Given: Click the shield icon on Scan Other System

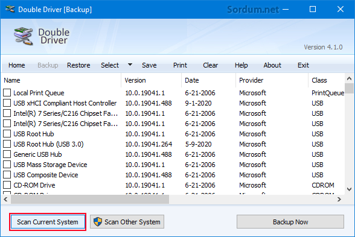Looking at the screenshot, I should (x=98, y=222).
